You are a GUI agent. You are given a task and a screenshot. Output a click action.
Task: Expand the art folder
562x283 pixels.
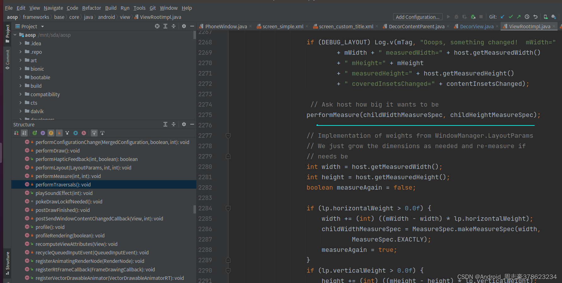(x=20, y=60)
